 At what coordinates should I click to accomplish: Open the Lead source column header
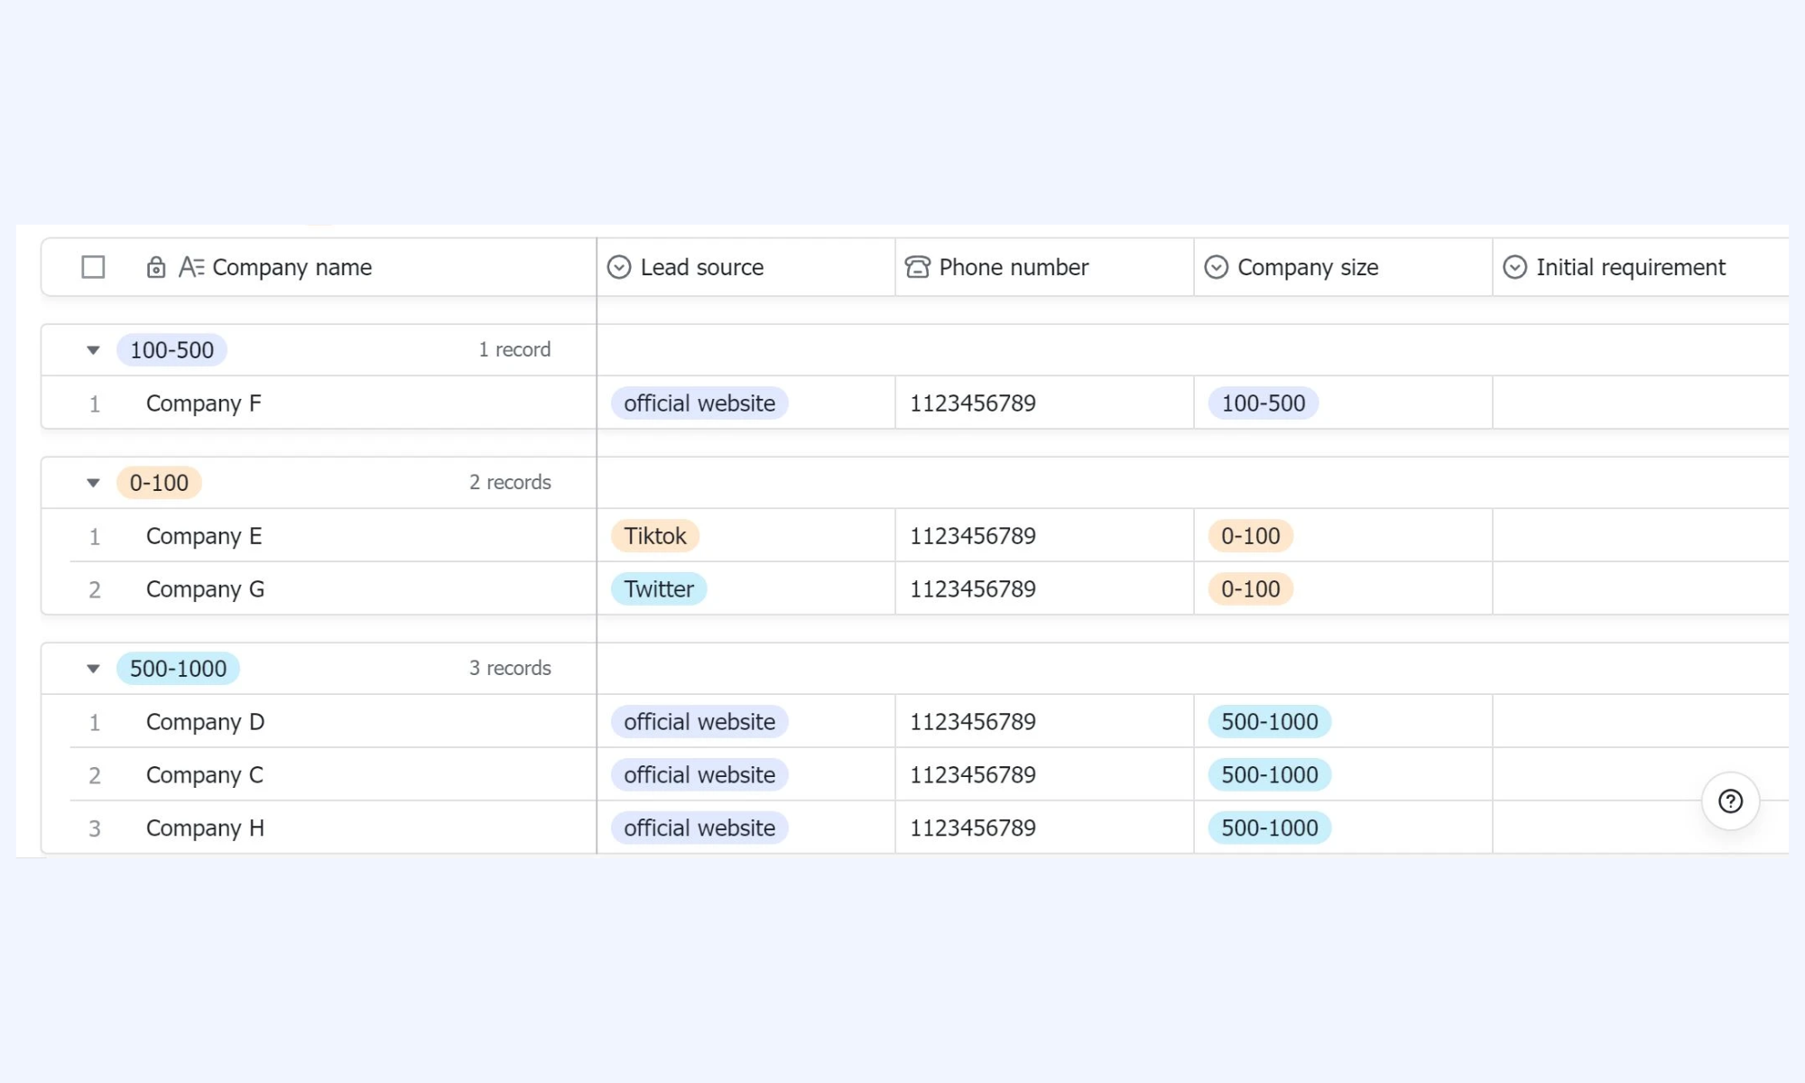pos(745,267)
